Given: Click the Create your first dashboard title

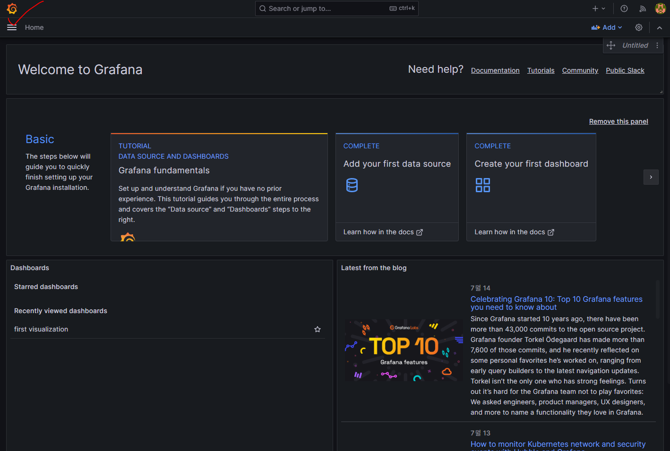Looking at the screenshot, I should [532, 164].
